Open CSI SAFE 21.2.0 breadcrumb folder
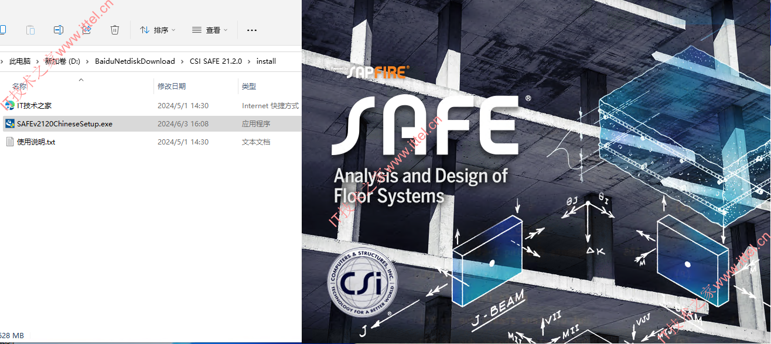Viewport: 771px width, 344px height. 216,61
